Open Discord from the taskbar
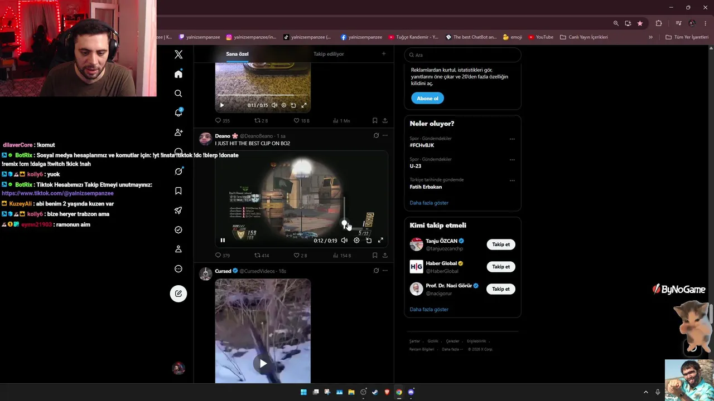714x401 pixels. [411, 392]
